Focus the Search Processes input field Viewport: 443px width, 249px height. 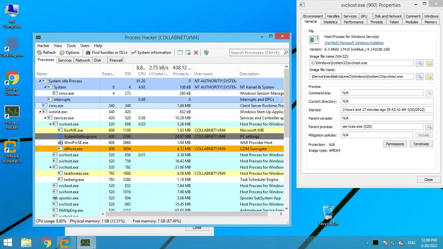tap(256, 53)
